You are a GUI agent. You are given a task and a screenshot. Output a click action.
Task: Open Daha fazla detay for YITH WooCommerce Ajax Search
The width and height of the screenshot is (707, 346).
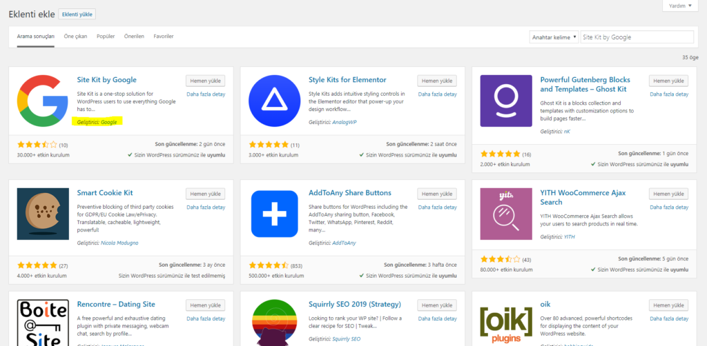(x=669, y=207)
